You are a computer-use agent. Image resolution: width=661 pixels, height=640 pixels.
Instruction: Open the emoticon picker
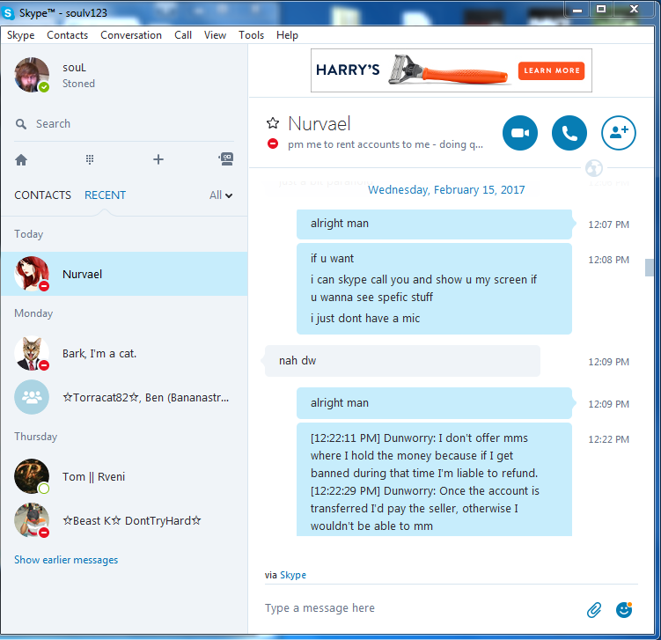pos(624,610)
